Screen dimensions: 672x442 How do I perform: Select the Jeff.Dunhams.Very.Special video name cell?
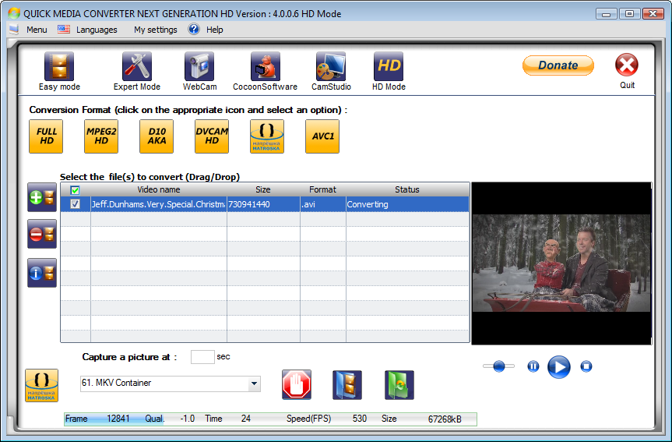159,204
